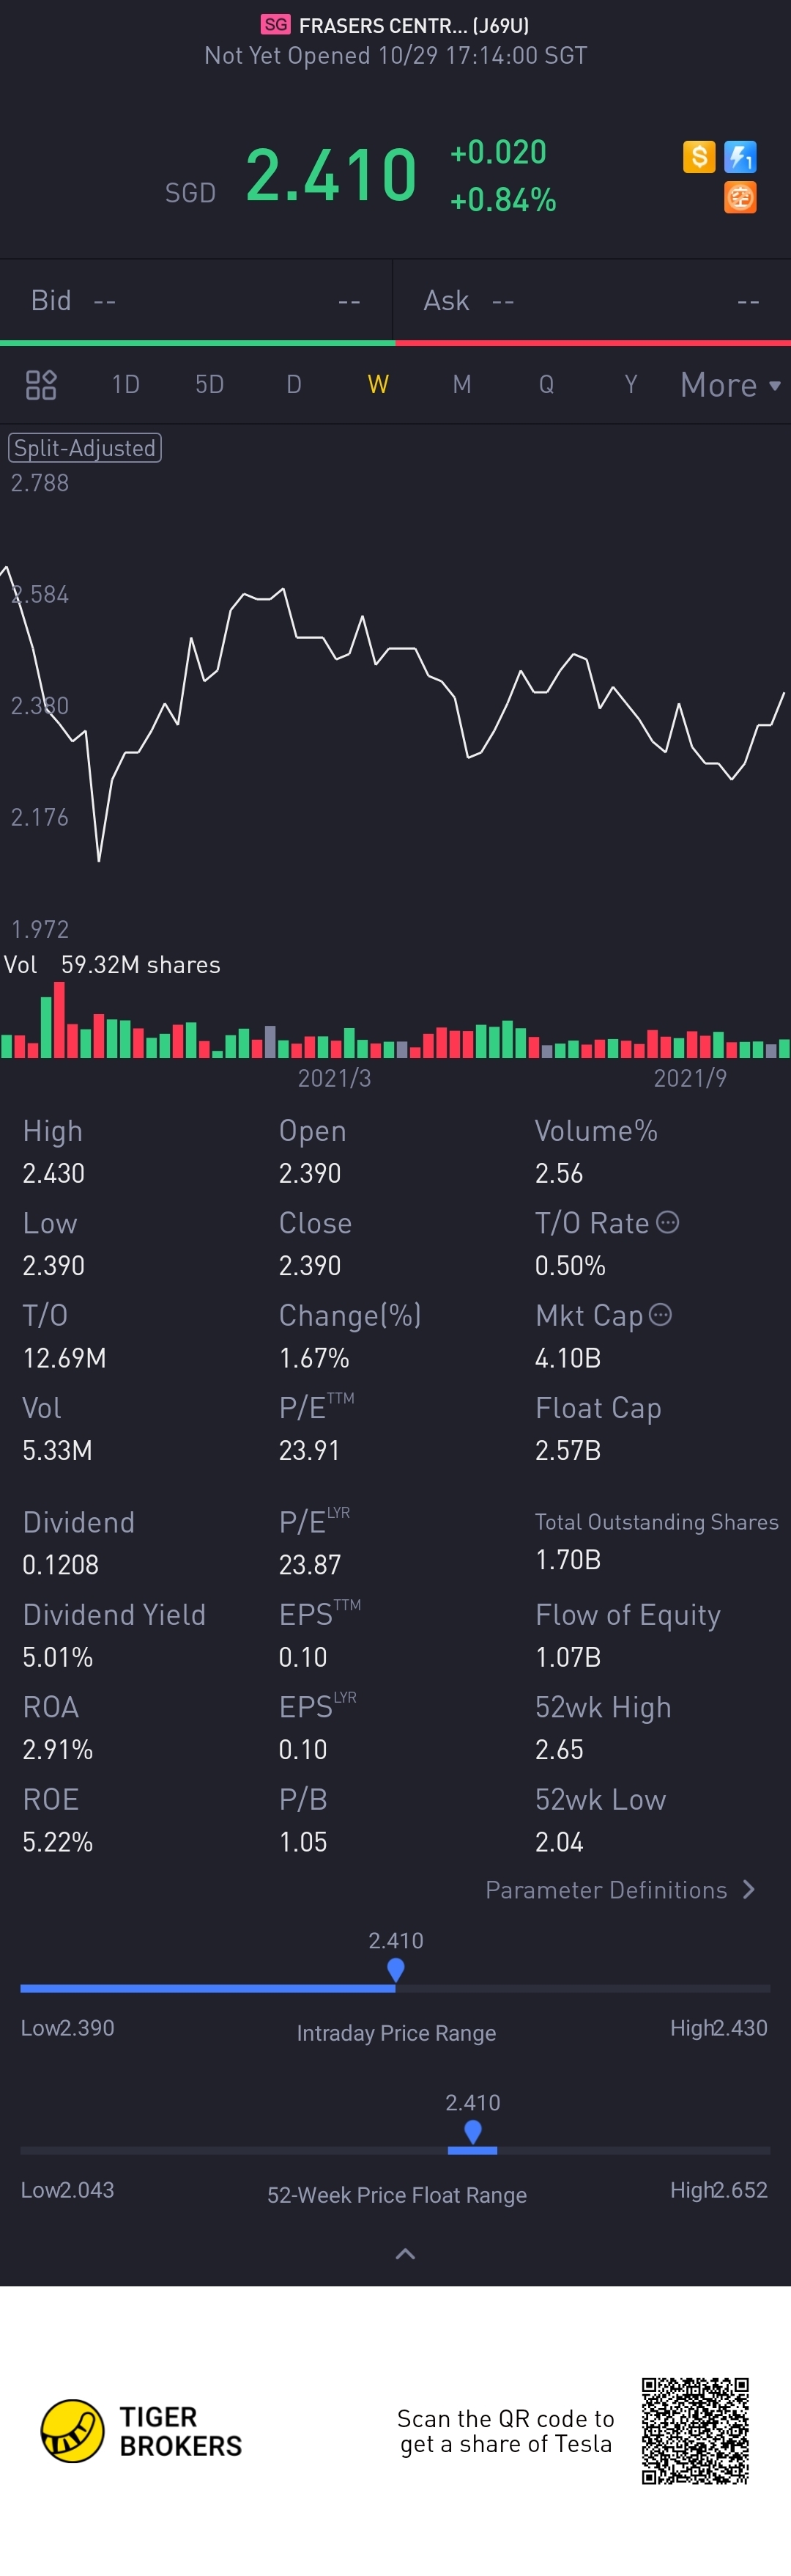Switch chart to 1D timeframe
This screenshot has width=791, height=2576.
(126, 385)
